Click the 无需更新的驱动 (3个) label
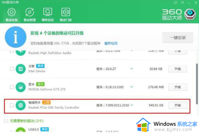Image resolution: width=199 pixels, height=134 pixels. (27, 121)
